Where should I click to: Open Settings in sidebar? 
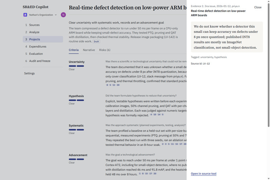(29, 73)
